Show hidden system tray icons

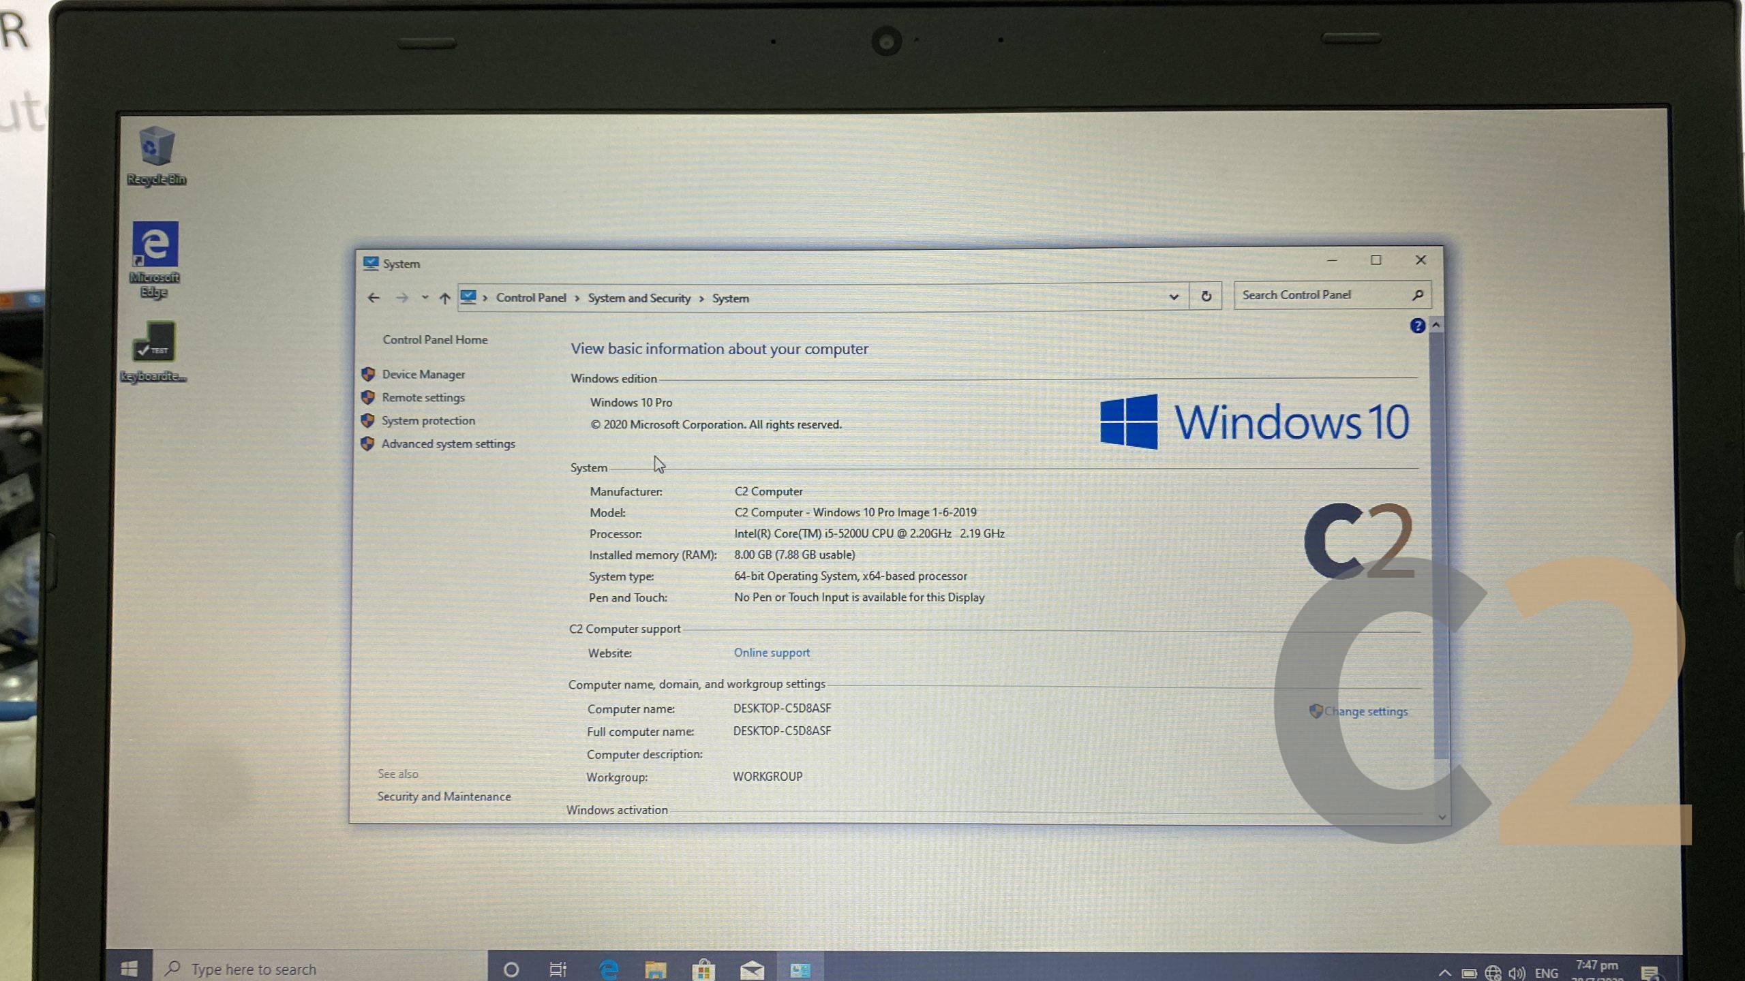click(x=1444, y=973)
